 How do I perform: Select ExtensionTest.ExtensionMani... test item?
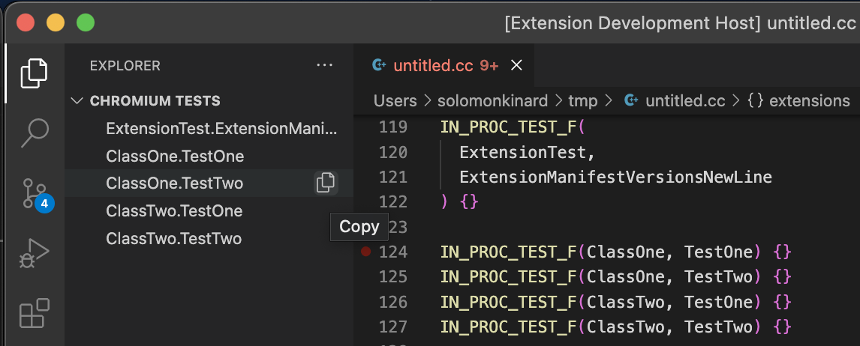click(x=221, y=129)
